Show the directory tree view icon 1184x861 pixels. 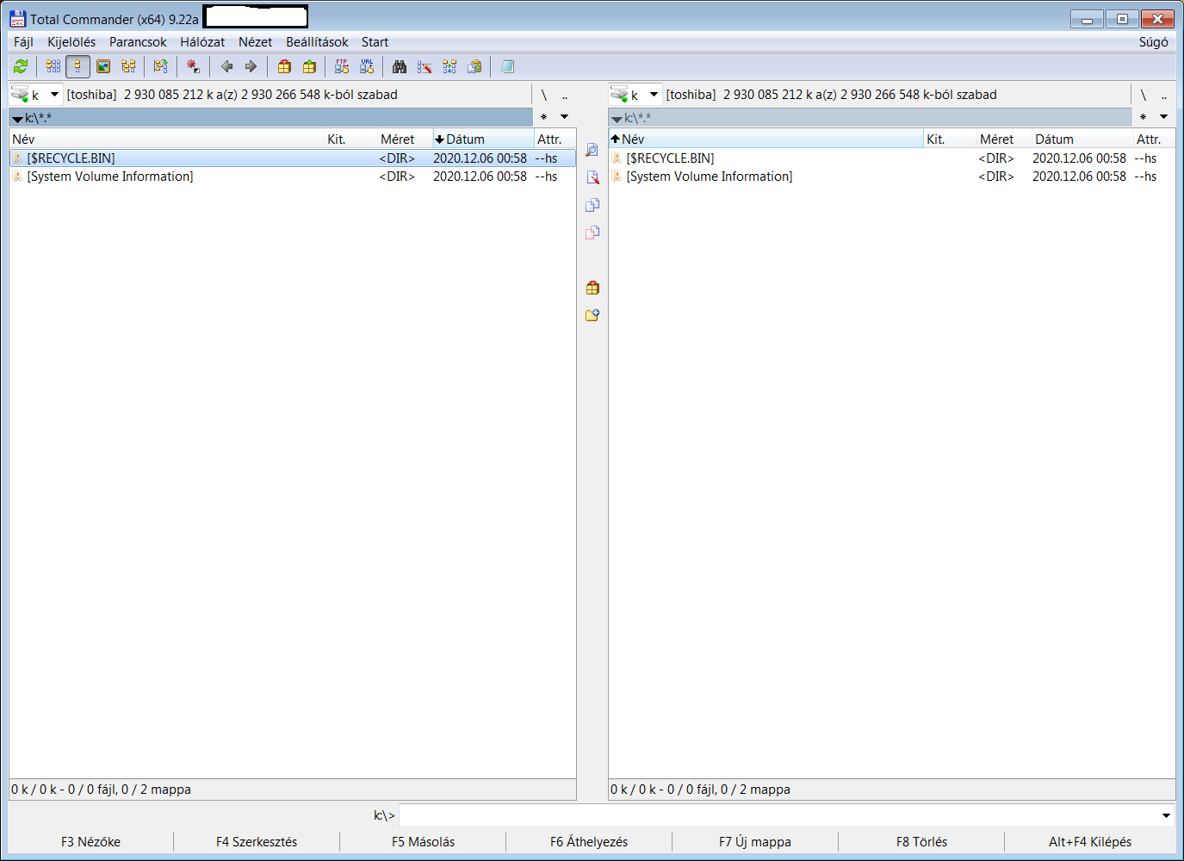[x=128, y=66]
